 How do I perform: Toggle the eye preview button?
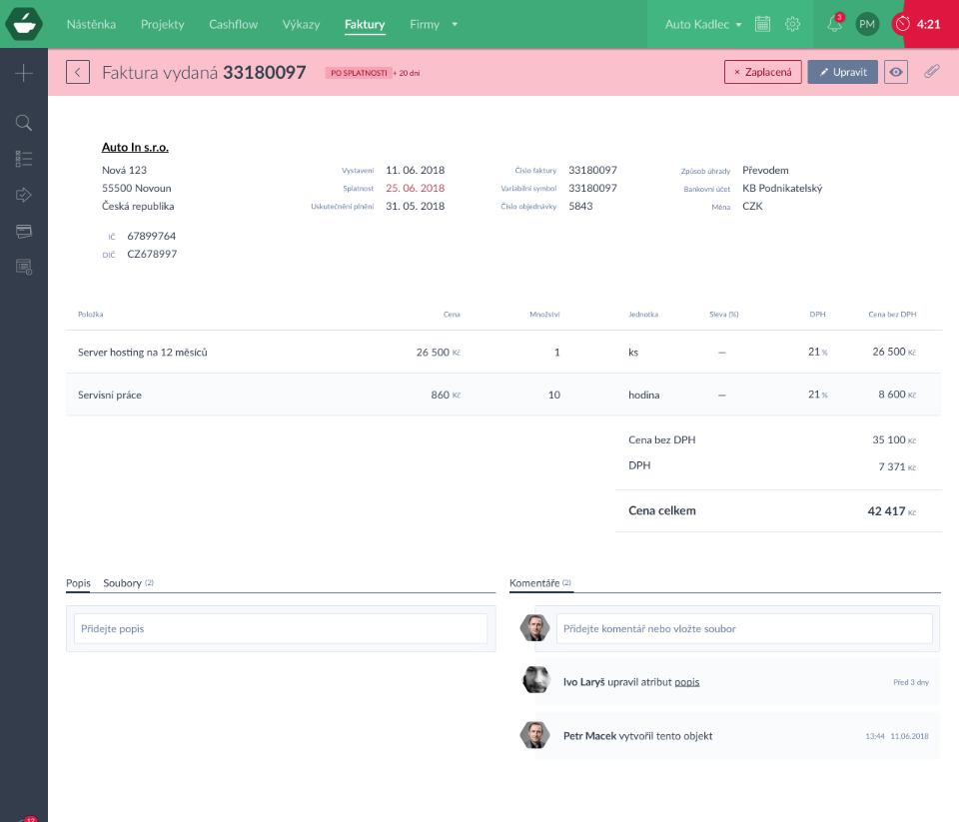896,72
